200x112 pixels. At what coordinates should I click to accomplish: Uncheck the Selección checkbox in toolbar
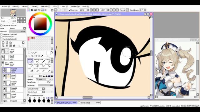70,10
